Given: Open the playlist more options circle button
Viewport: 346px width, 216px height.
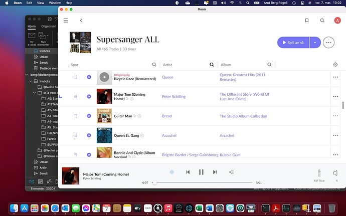Looking at the screenshot, I should [328, 43].
